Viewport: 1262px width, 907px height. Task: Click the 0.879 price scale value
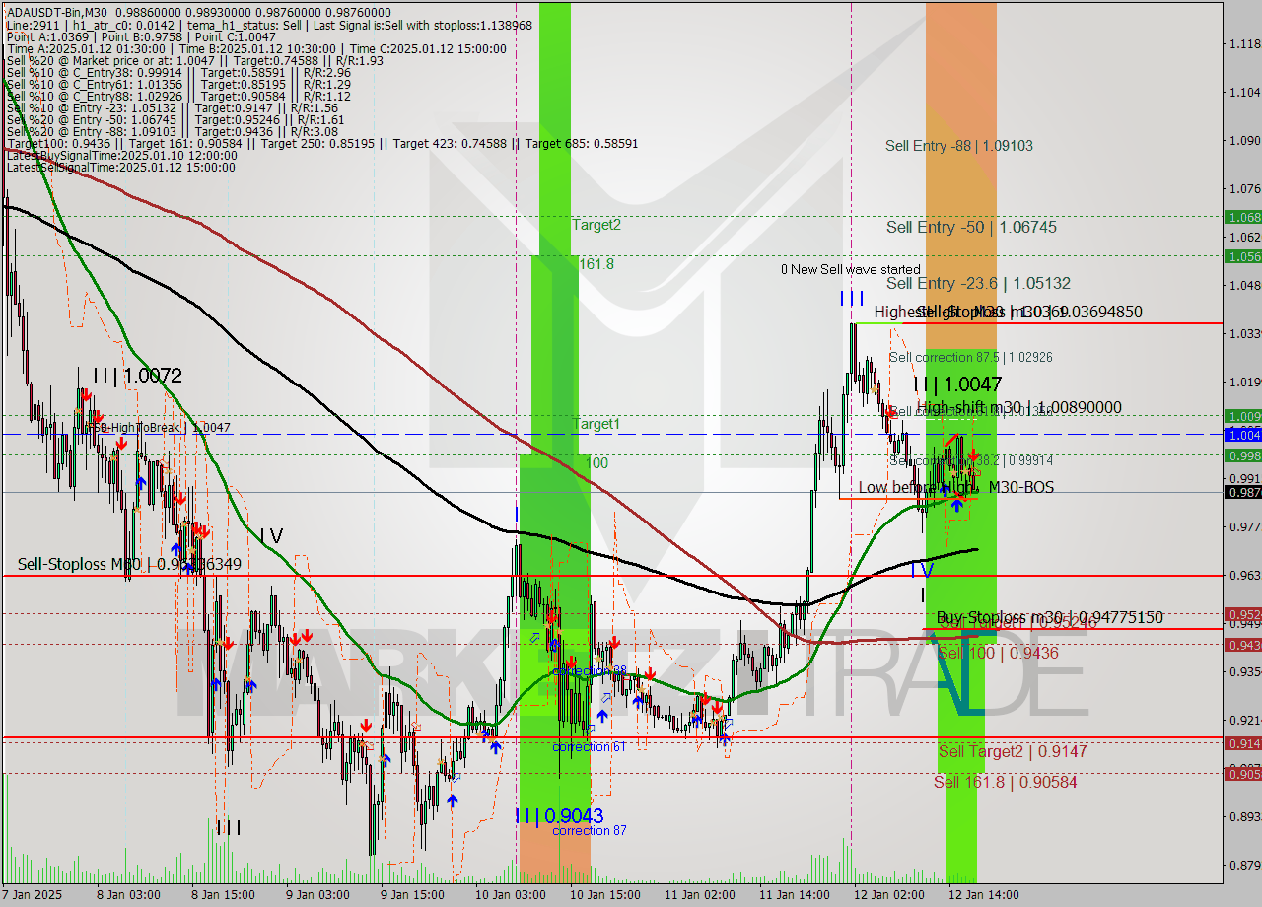click(1245, 865)
